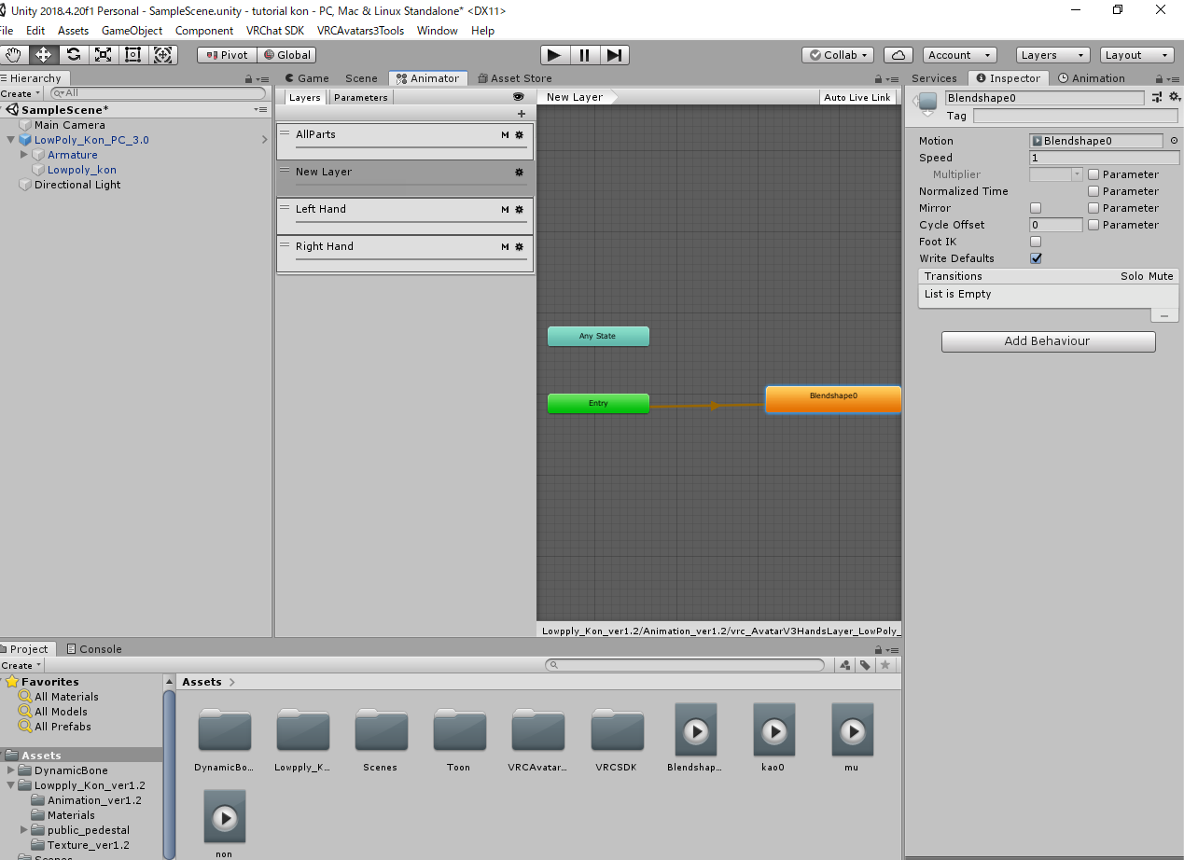Expand the Armature tree item
1184x860 pixels.
pyautogui.click(x=24, y=155)
